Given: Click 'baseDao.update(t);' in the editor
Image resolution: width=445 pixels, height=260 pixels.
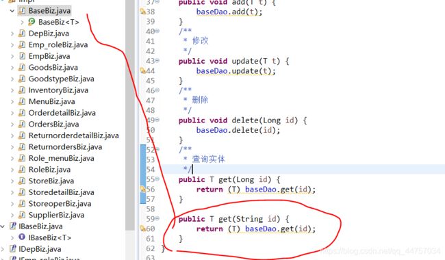Looking at the screenshot, I should (x=236, y=71).
